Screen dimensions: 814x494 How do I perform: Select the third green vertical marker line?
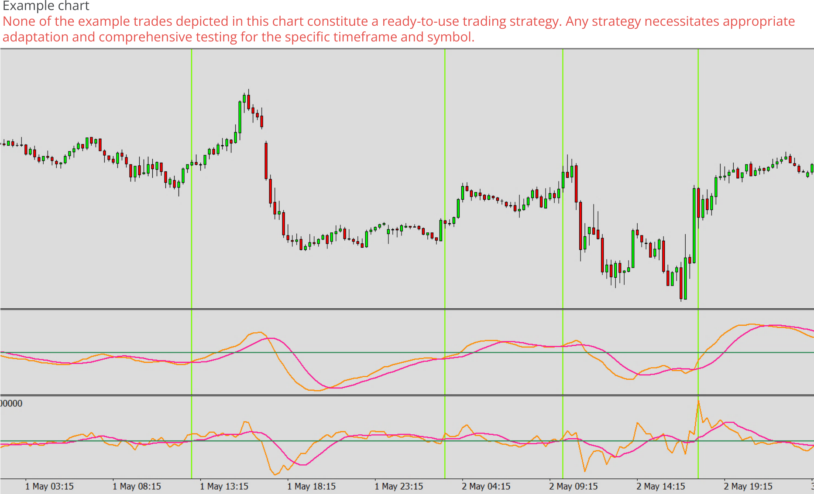[x=563, y=264]
